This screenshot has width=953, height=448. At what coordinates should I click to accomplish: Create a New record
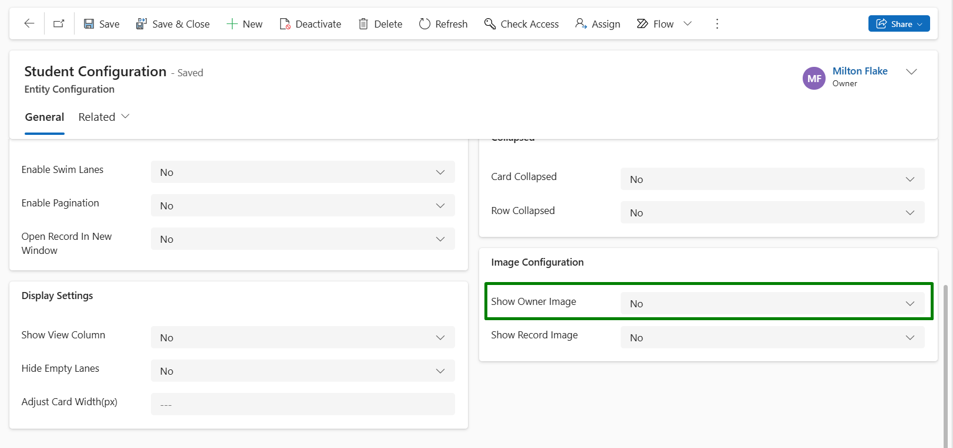click(x=244, y=24)
